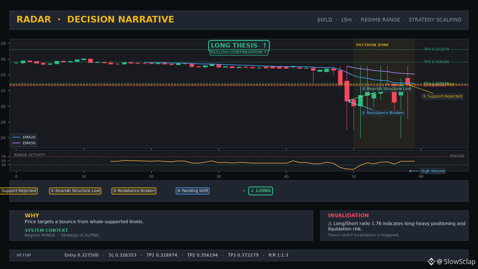Click the TP3 0.372279 chart level label
478x269 pixels.
coord(436,49)
